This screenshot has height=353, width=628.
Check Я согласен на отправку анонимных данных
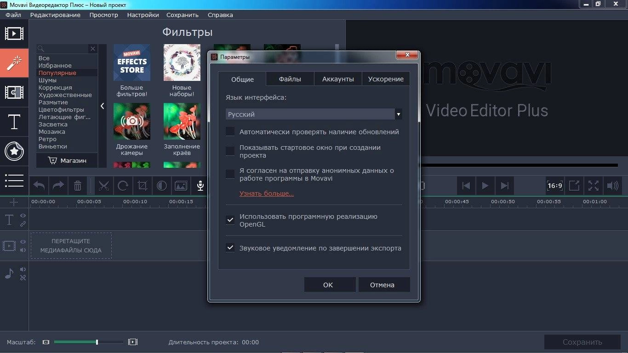[230, 174]
